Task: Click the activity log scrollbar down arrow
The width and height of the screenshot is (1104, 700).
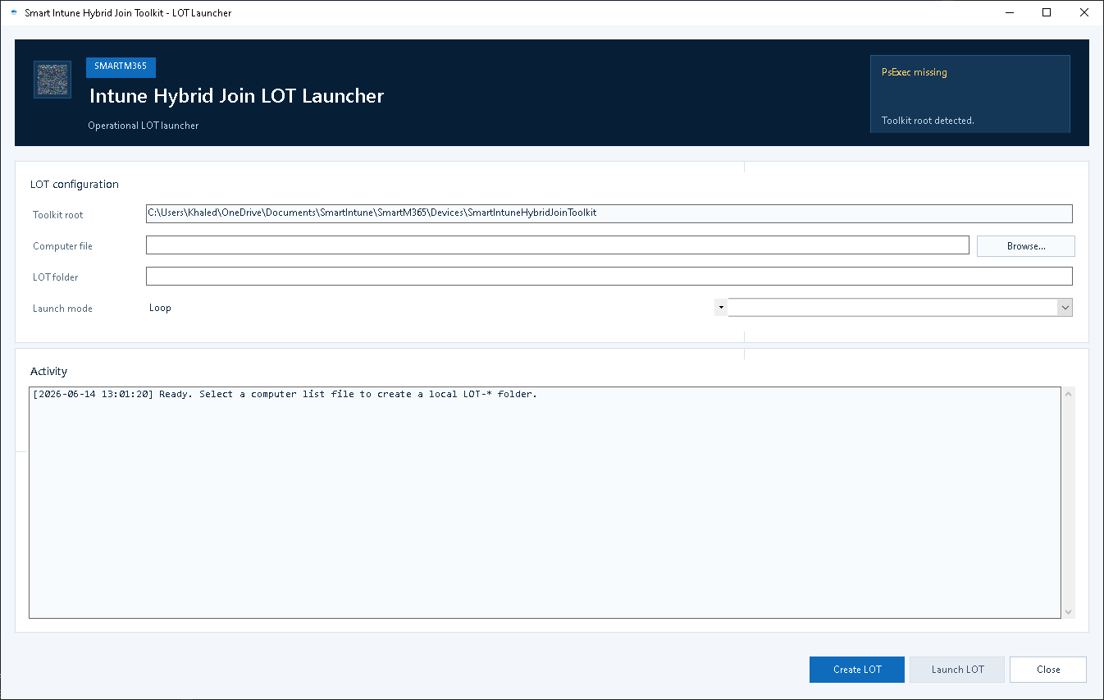Action: pyautogui.click(x=1068, y=612)
